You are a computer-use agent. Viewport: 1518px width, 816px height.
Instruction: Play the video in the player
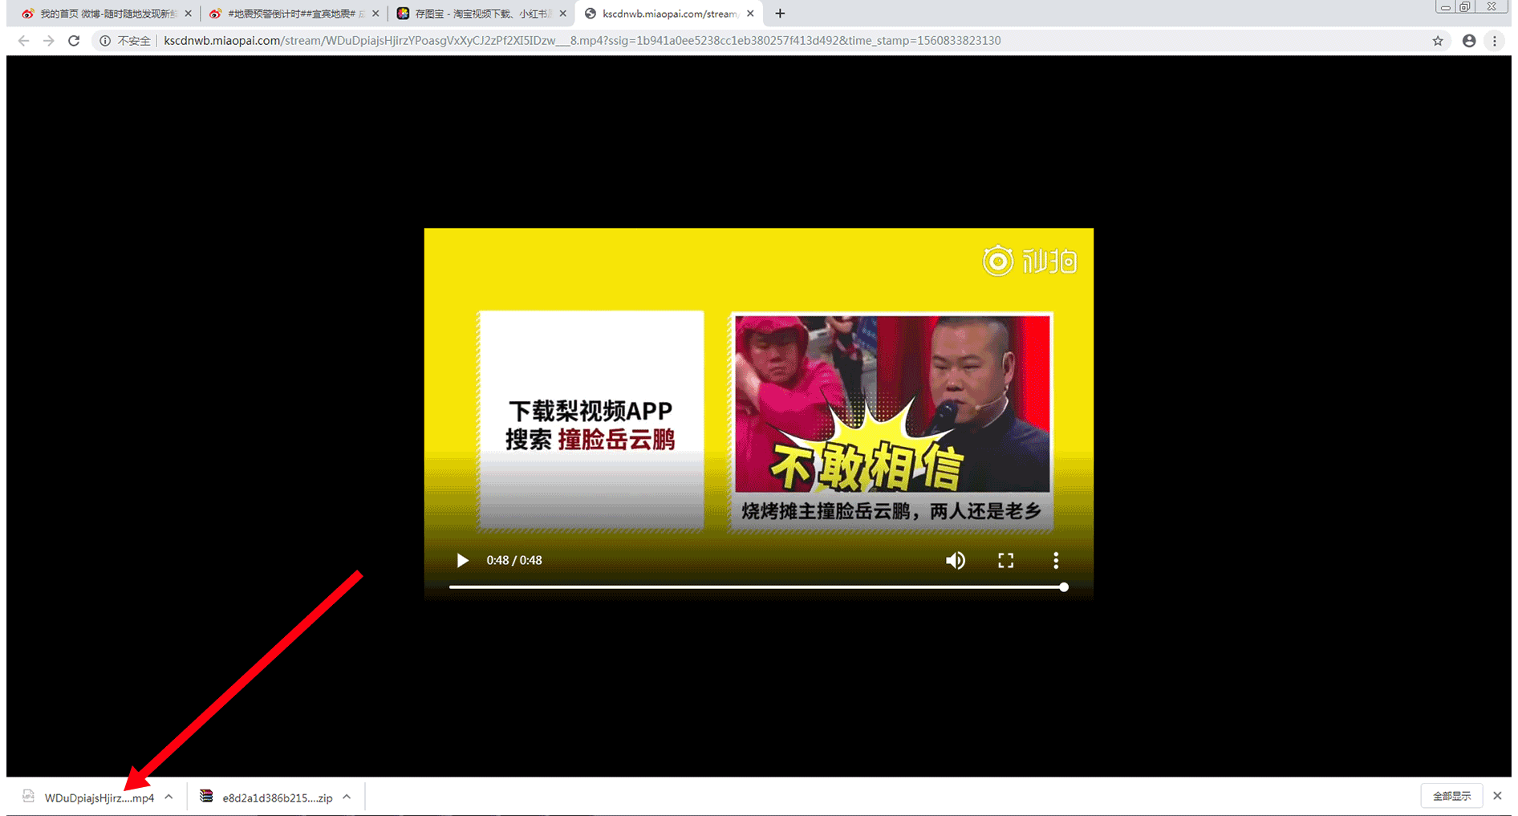click(x=462, y=560)
